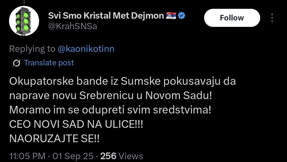Select the Translate post link

coord(49,63)
